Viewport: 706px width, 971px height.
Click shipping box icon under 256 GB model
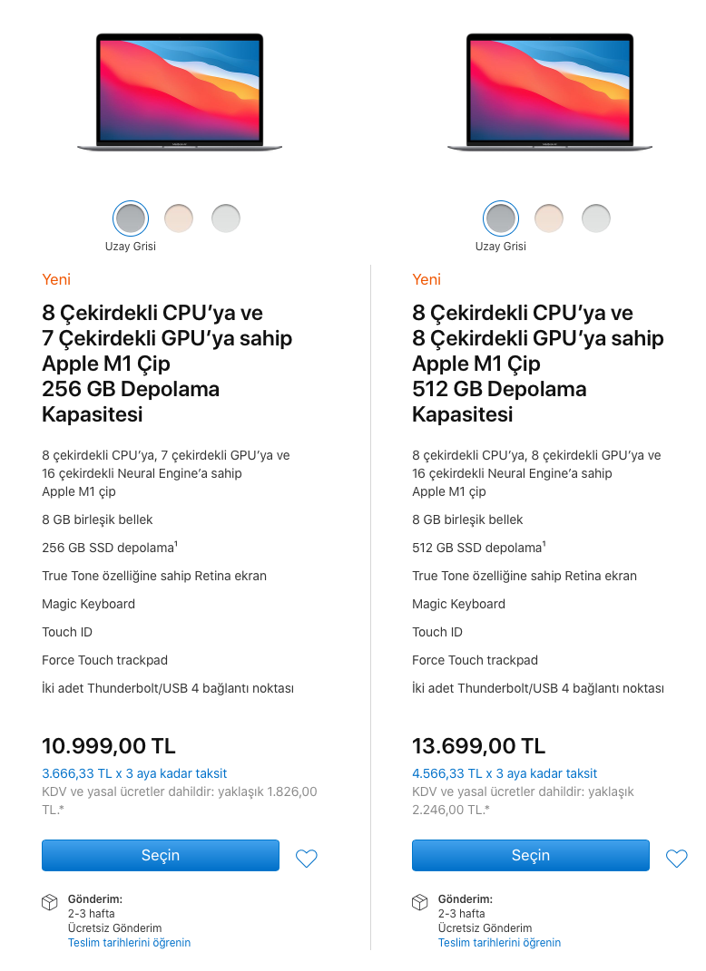coord(50,903)
